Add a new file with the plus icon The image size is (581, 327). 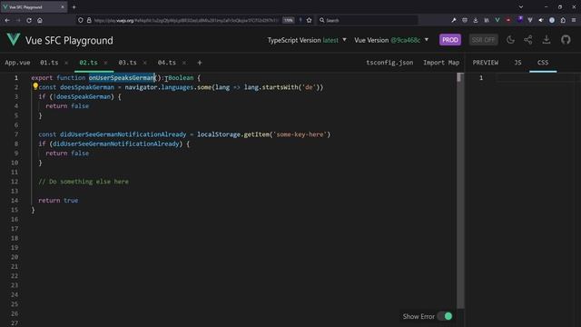coord(200,63)
